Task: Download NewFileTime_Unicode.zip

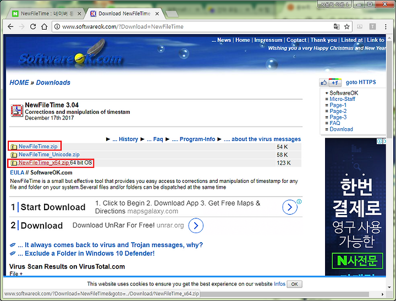Action: (49, 155)
